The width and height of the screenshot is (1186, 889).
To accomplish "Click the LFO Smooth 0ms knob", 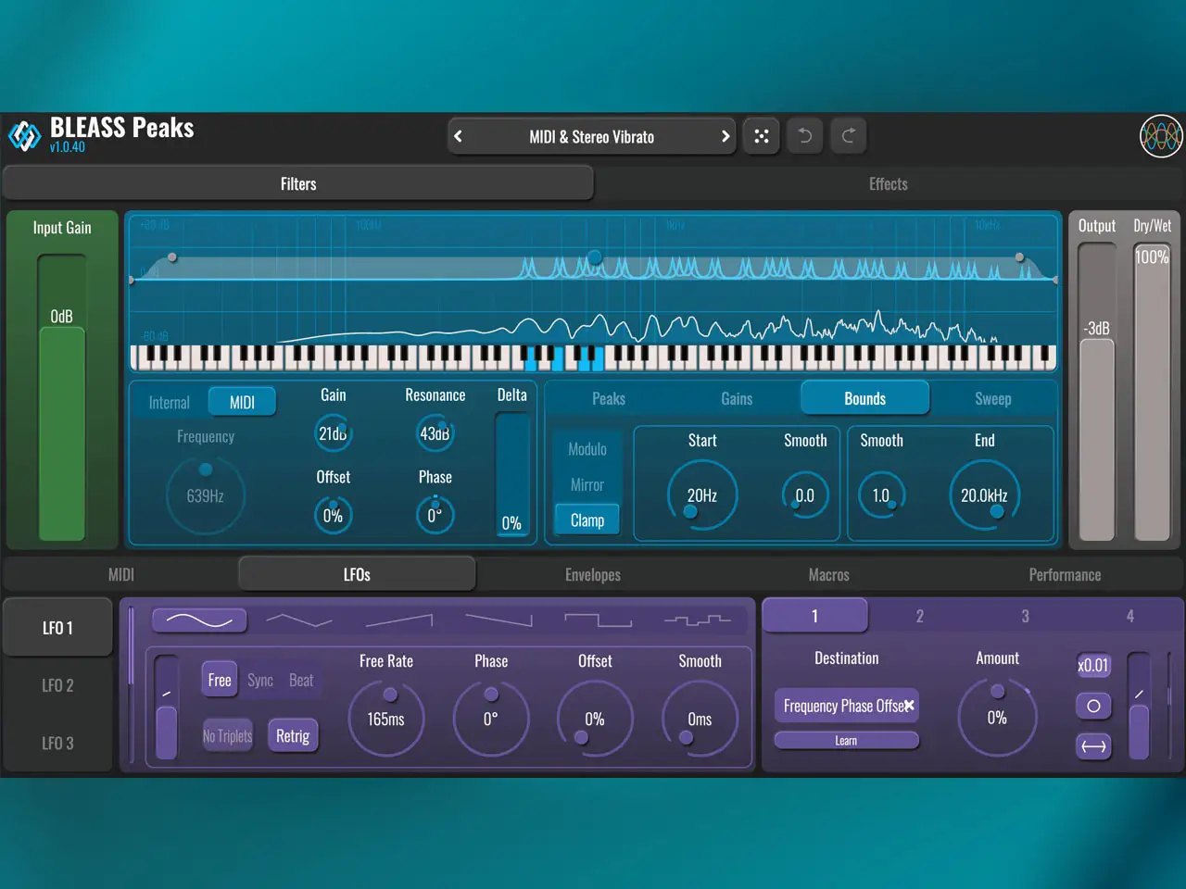I will (x=700, y=719).
